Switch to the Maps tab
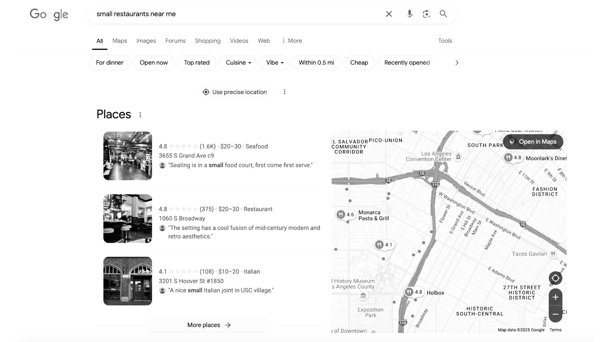 point(119,41)
